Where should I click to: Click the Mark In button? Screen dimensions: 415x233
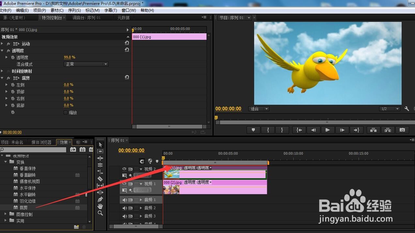point(268,130)
